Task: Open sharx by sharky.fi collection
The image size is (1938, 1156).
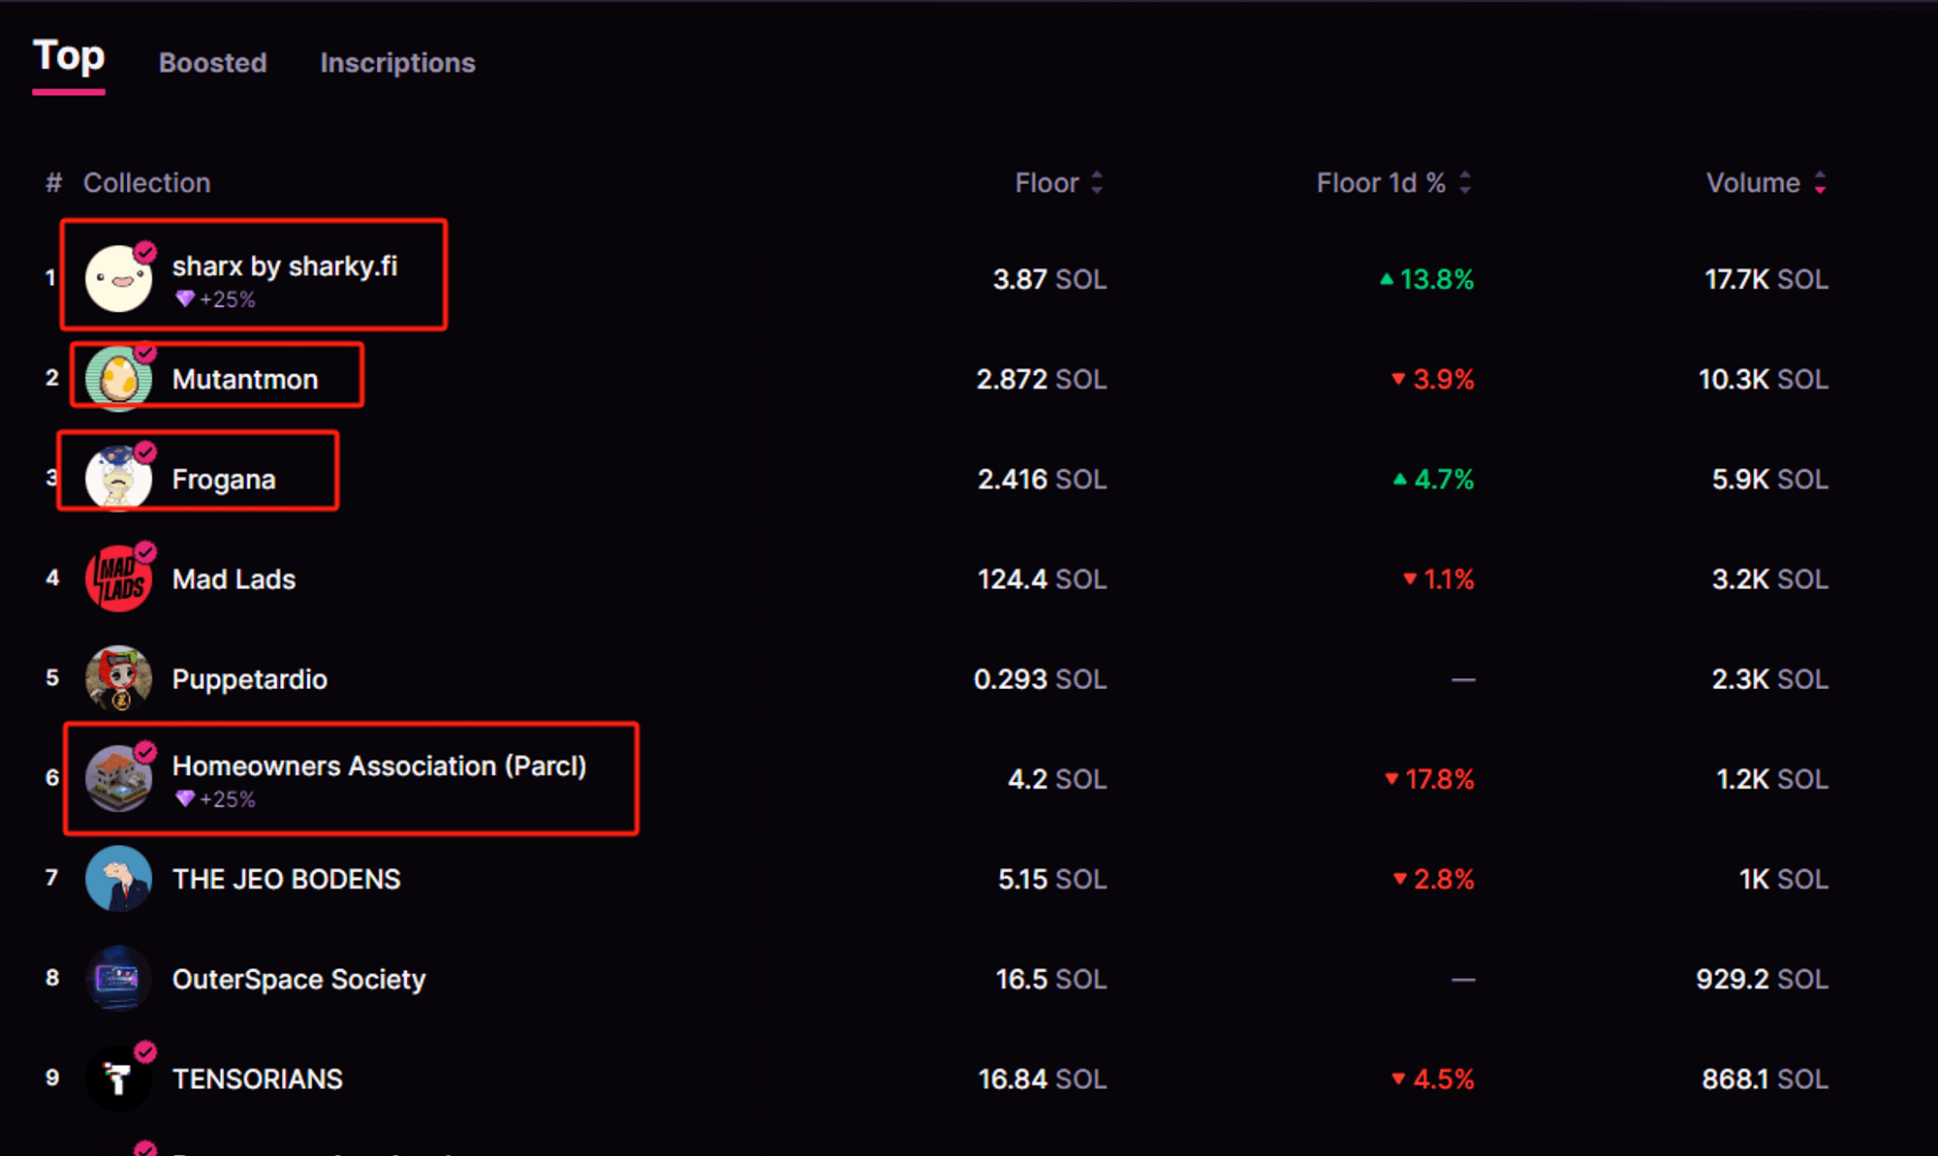Action: tap(285, 266)
